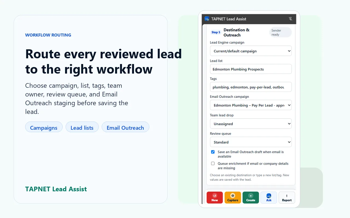Image resolution: width=350 pixels, height=218 pixels.
Task: Click the Campaigns pill
Action: point(44,127)
